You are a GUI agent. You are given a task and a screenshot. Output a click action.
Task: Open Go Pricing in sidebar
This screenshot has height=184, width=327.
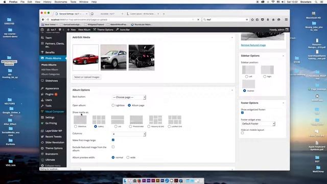coord(51,123)
